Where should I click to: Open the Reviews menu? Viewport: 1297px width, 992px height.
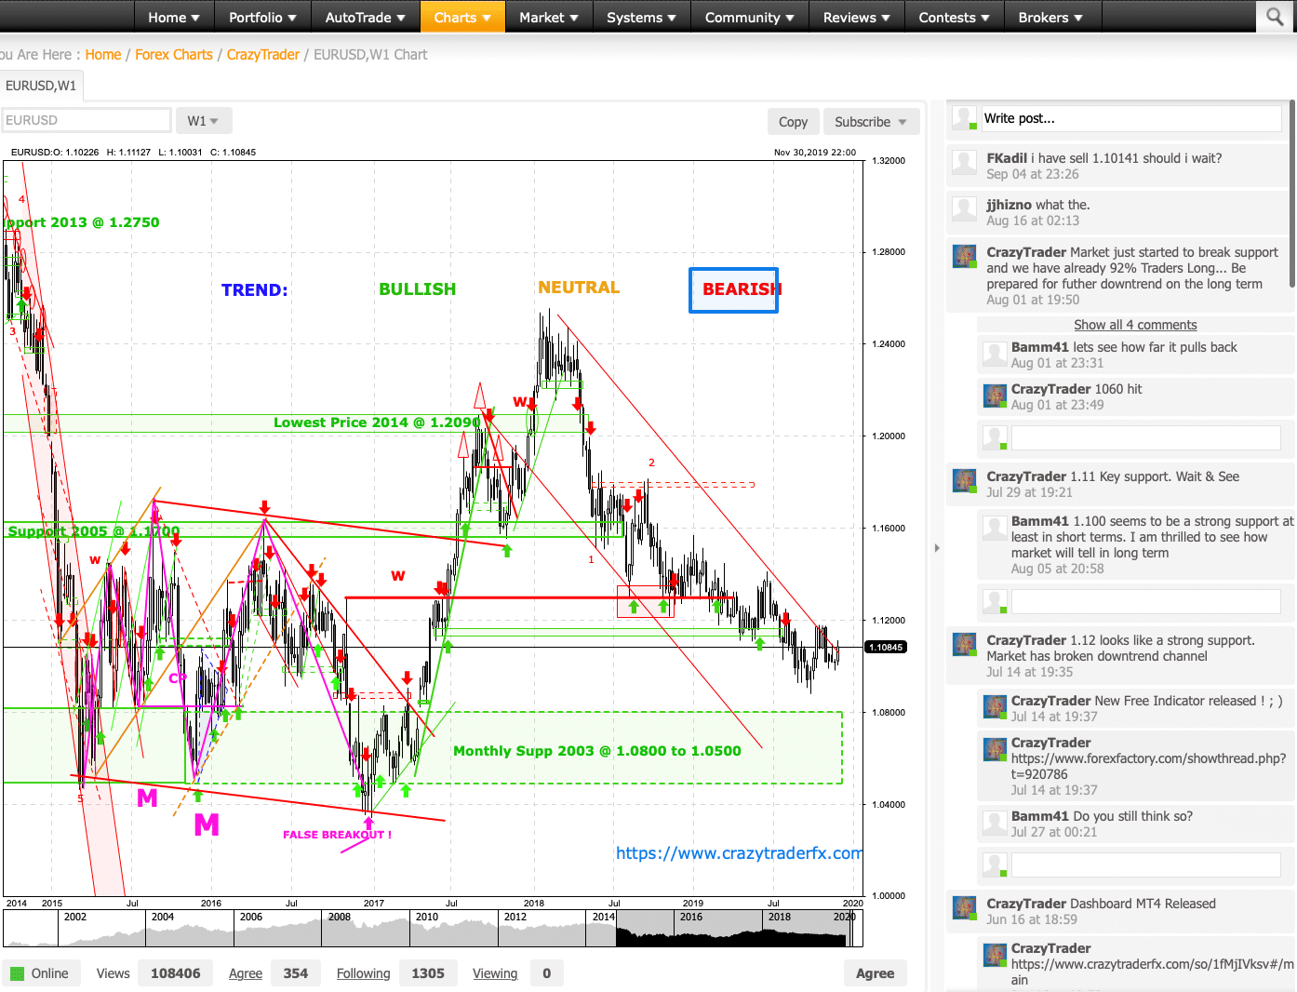pyautogui.click(x=856, y=17)
